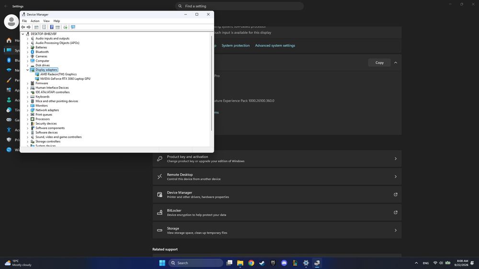The image size is (479, 269).
Task: Open Remote Desktop settings row
Action: pos(277,177)
